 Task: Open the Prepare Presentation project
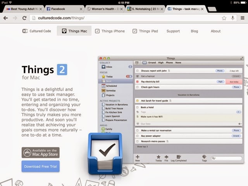click(115, 120)
